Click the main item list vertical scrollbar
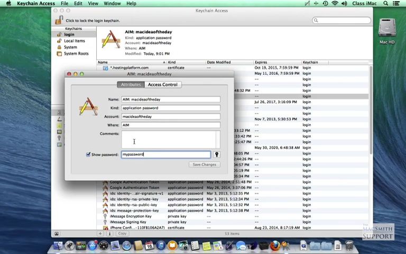This screenshot has width=406, height=254. coord(371,111)
